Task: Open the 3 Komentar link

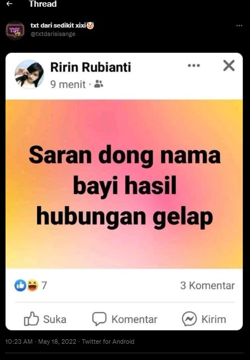Action: tap(207, 286)
